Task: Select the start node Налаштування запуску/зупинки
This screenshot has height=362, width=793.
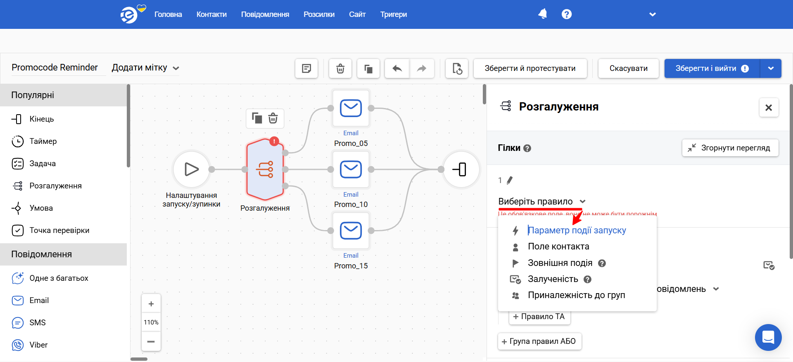Action: coord(192,169)
